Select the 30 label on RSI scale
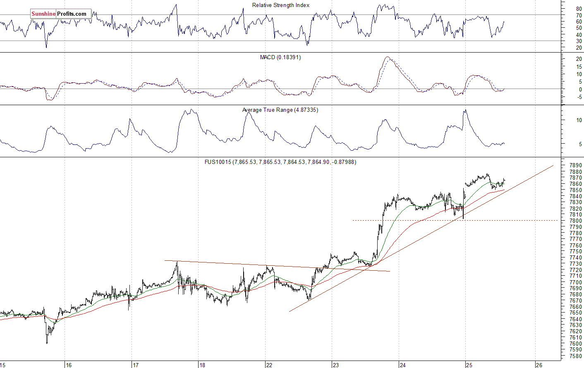The image size is (584, 368). 579,41
